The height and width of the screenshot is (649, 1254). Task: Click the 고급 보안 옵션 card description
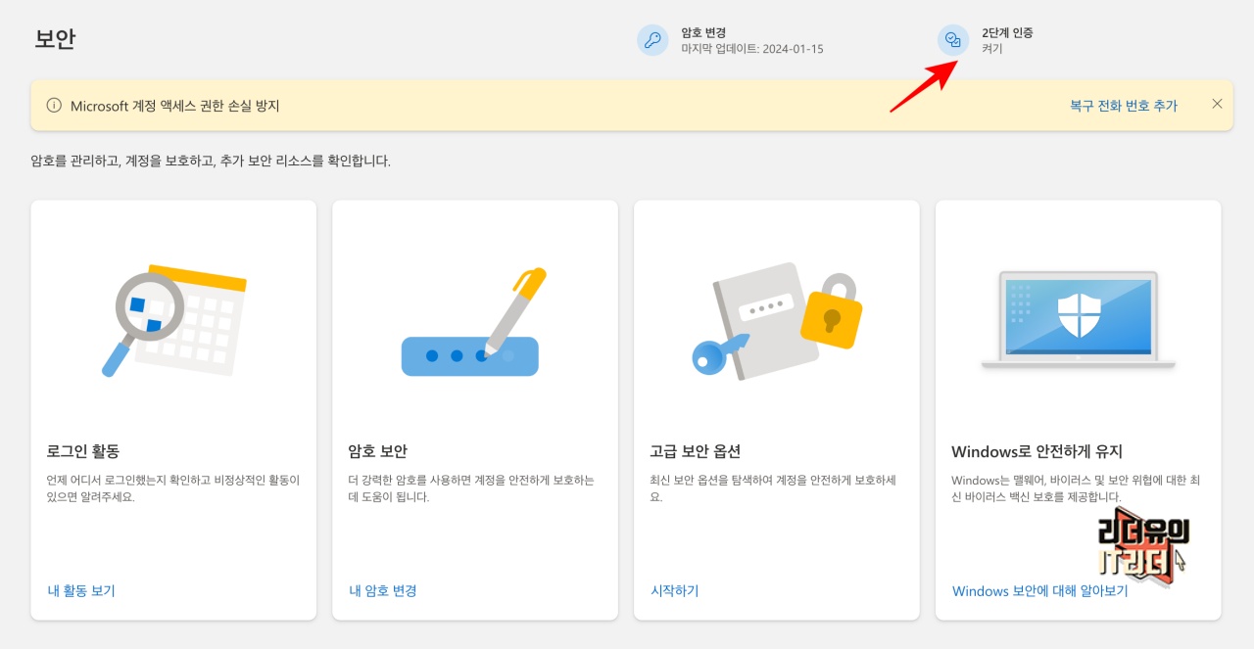pyautogui.click(x=773, y=488)
